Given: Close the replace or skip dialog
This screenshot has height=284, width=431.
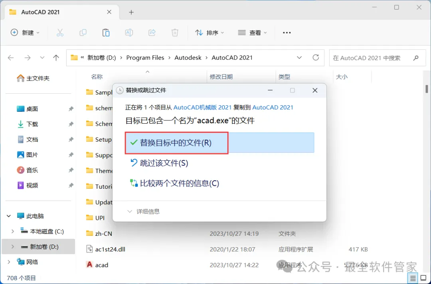Looking at the screenshot, I should pyautogui.click(x=315, y=91).
